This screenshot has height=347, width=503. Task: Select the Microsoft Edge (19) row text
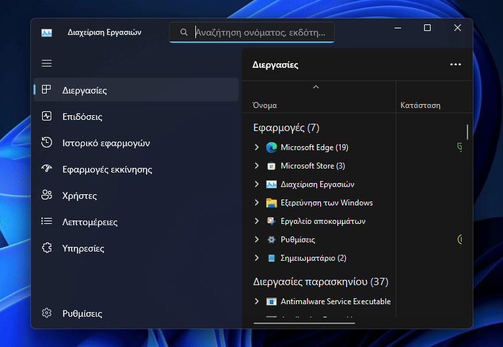pos(314,147)
